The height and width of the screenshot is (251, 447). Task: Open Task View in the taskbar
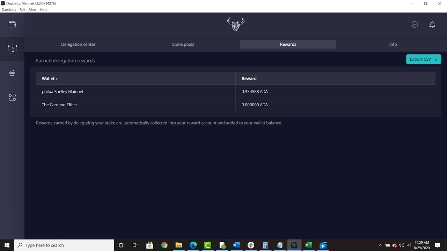point(135,245)
